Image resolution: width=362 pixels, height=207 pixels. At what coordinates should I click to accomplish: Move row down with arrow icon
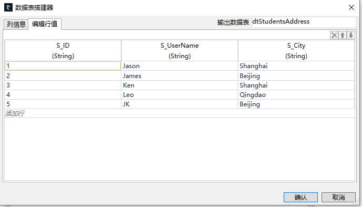350,35
